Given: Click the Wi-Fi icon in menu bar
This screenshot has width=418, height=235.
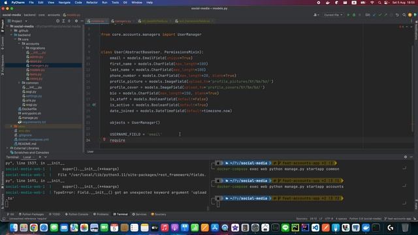Looking at the screenshot, I should point(372,3).
